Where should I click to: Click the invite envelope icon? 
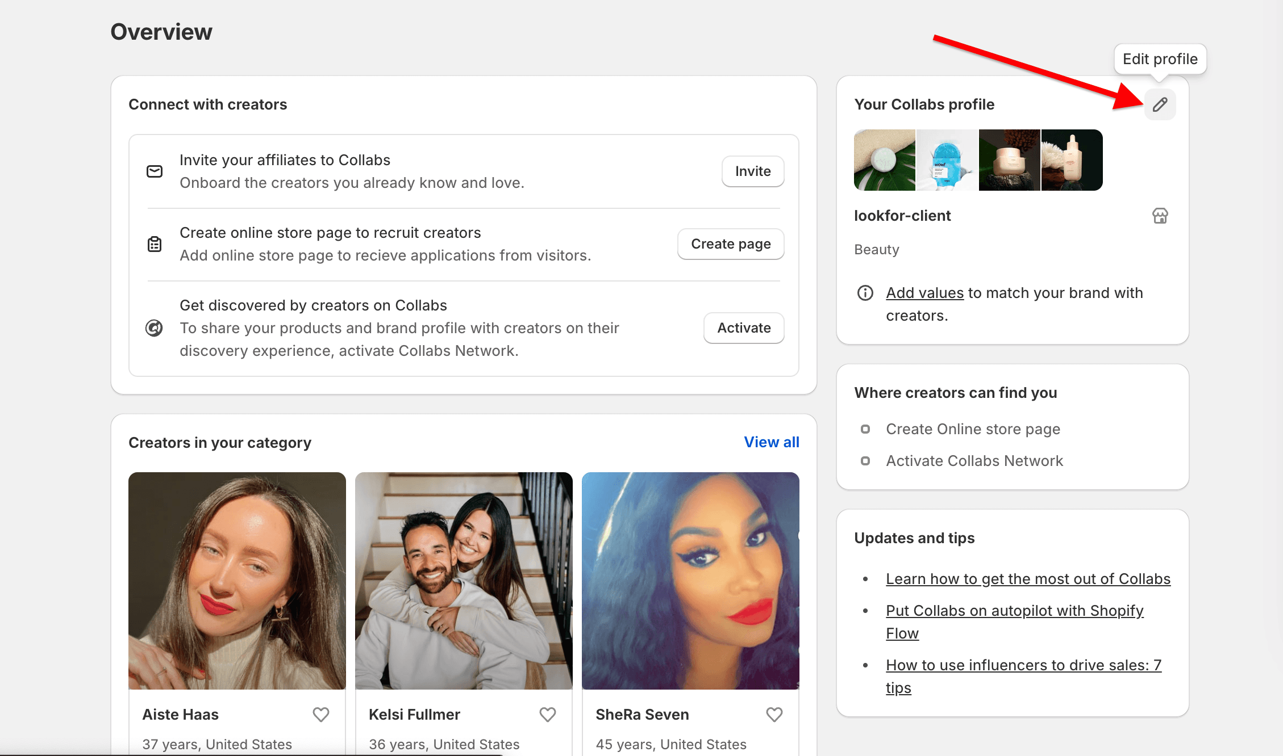click(154, 170)
